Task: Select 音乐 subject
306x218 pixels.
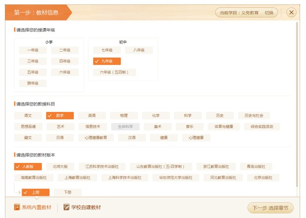Action: [189, 127]
